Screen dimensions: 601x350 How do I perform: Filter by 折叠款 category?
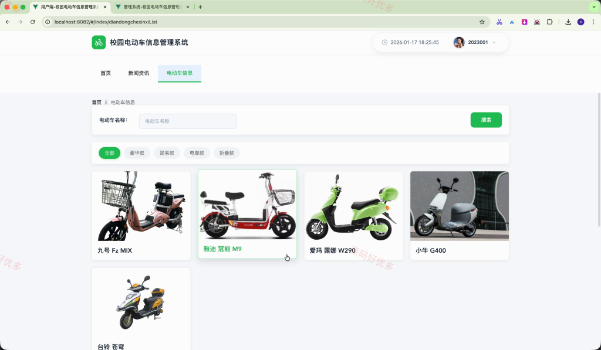pyautogui.click(x=227, y=153)
